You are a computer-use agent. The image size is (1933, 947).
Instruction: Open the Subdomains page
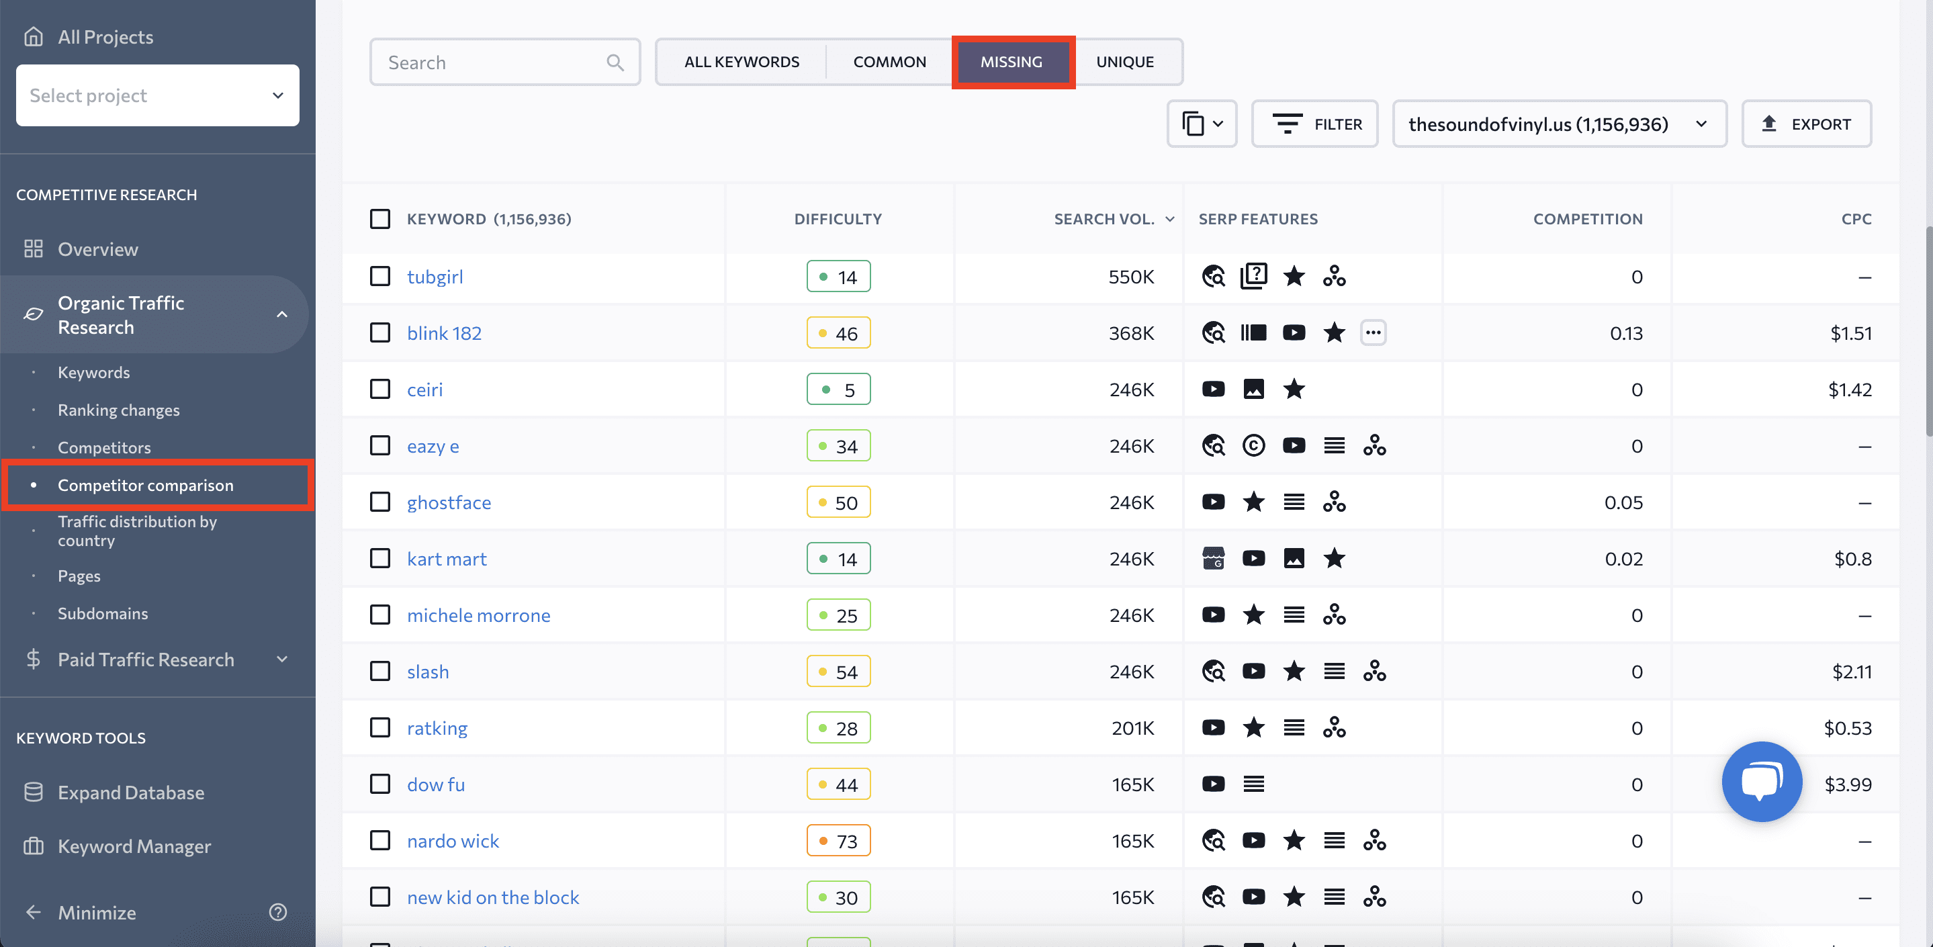(x=103, y=613)
